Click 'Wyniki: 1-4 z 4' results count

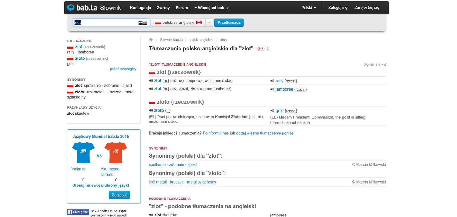click(375, 65)
